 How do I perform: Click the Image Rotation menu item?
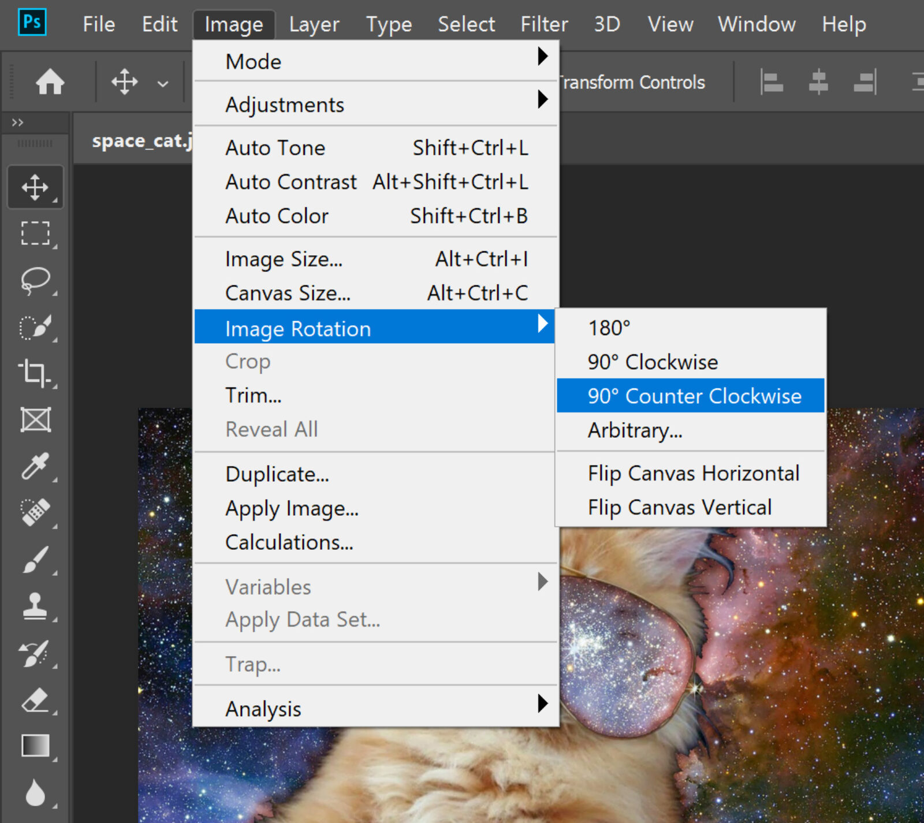[x=374, y=327]
